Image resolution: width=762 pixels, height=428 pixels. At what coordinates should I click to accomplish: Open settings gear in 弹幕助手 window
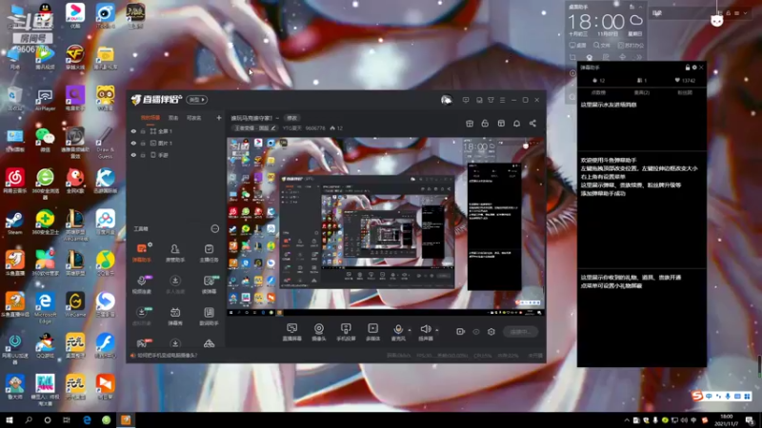(x=694, y=68)
